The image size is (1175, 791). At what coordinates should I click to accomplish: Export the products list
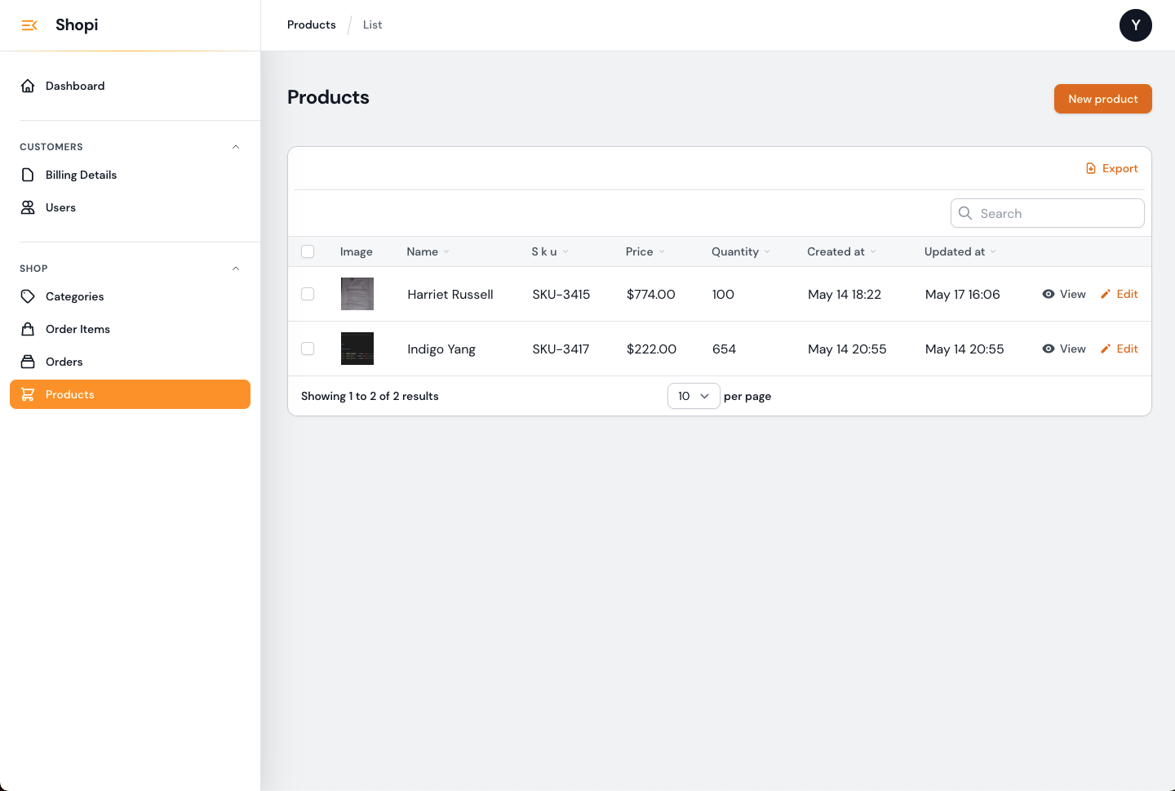(1112, 168)
